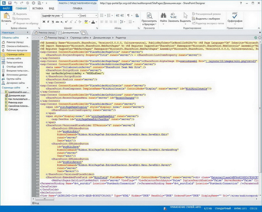Refresh the page using the green icon
This screenshot has width=262, height=212.
(x=256, y=38)
